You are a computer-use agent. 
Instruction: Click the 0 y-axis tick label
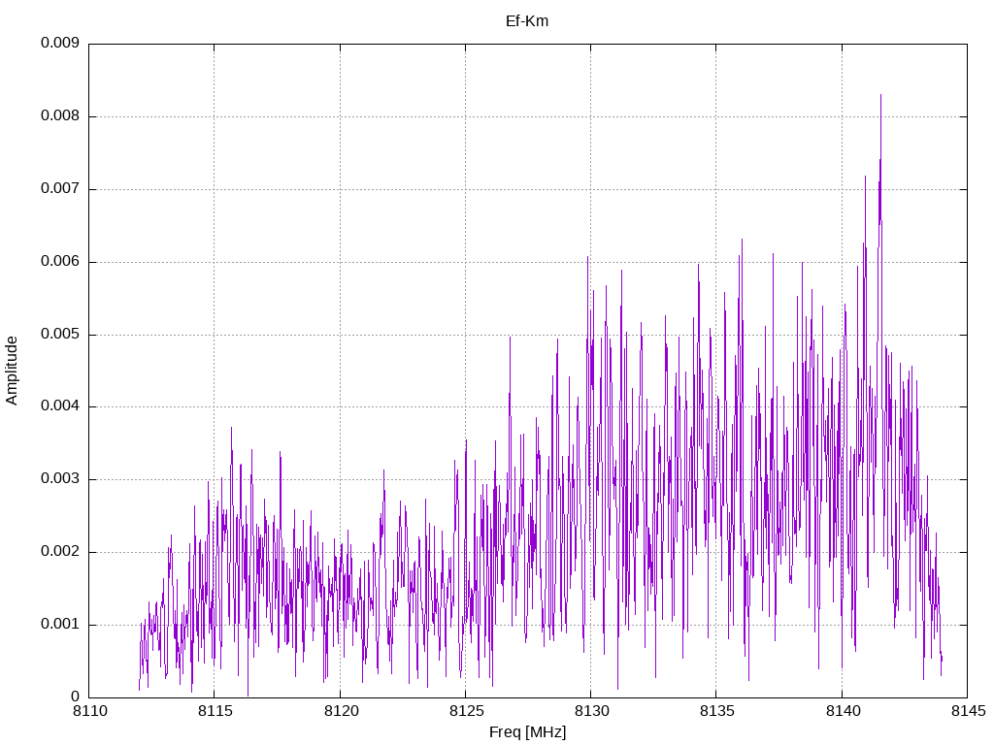pos(76,696)
